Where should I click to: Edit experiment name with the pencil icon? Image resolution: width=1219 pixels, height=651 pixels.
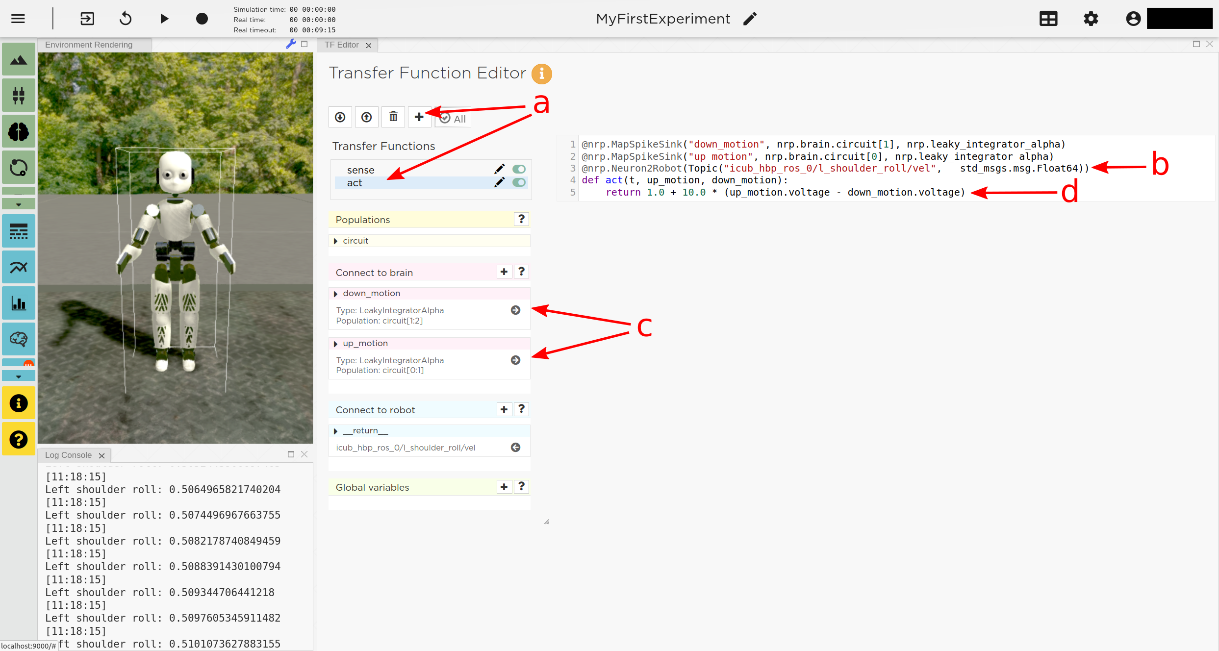pyautogui.click(x=750, y=19)
